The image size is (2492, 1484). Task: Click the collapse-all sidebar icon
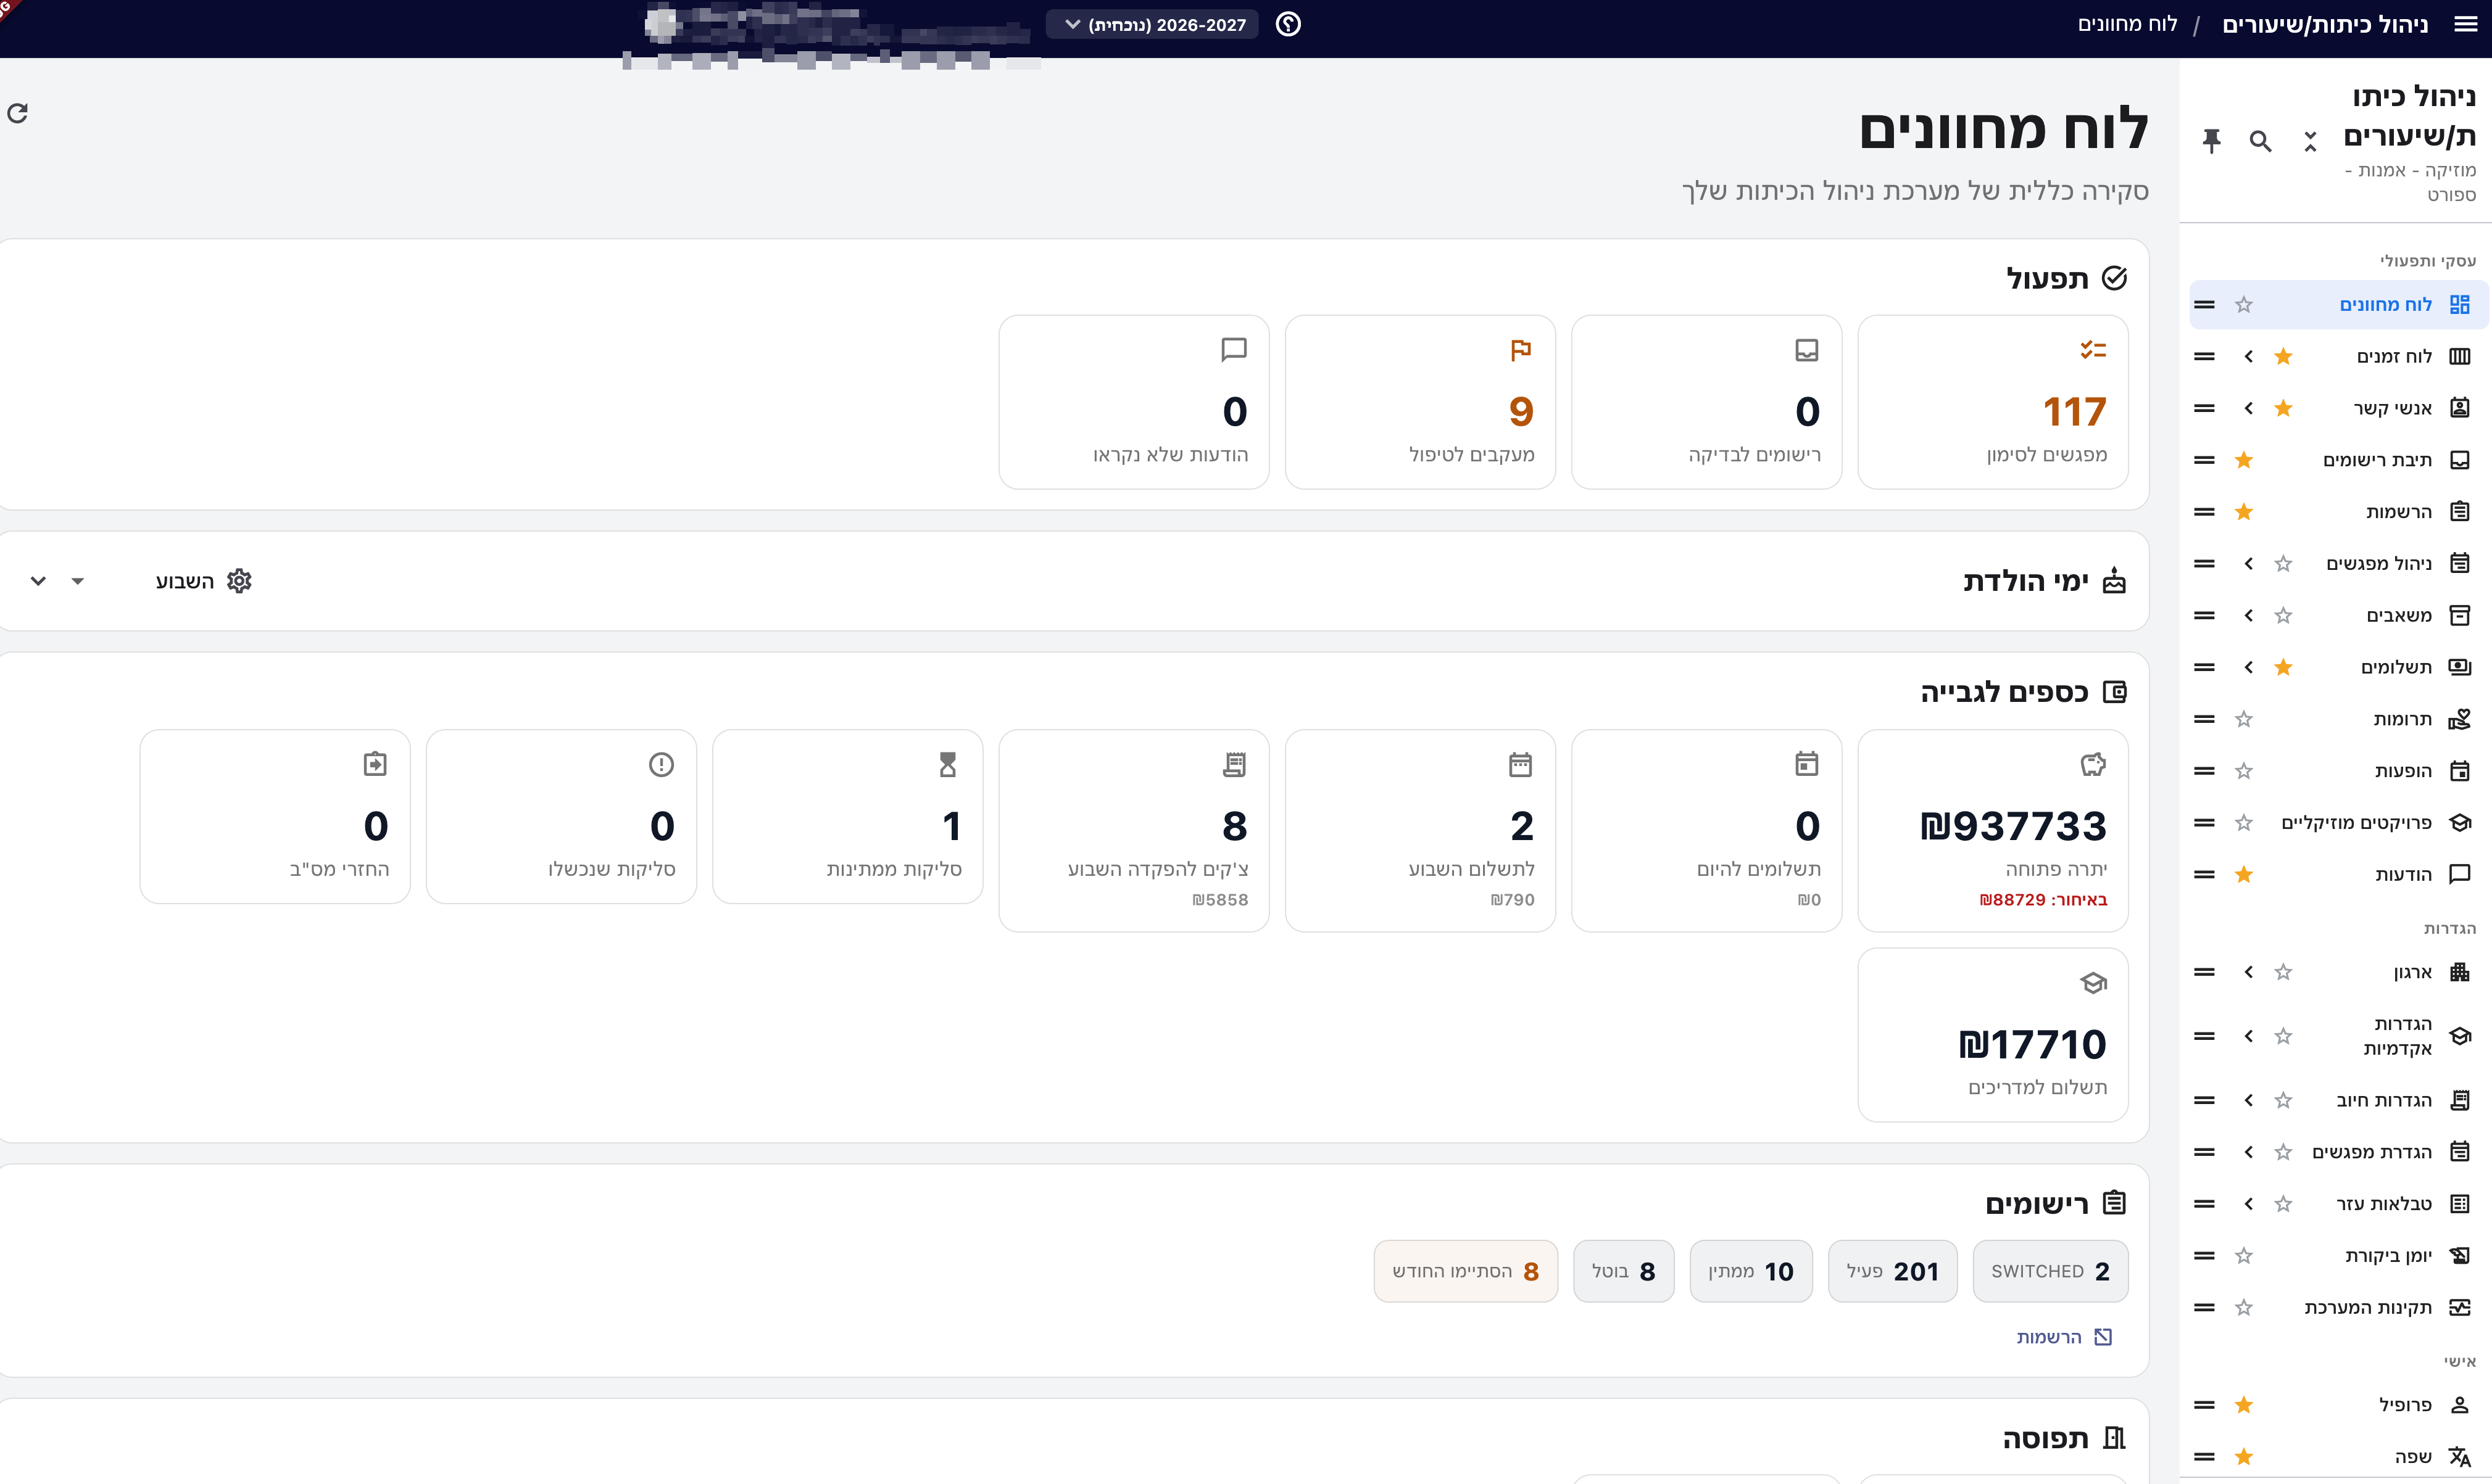click(2309, 141)
